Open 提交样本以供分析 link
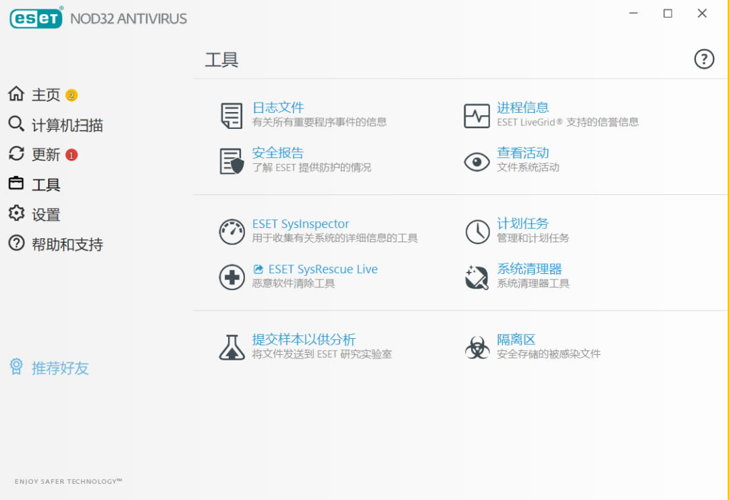The height and width of the screenshot is (500, 729). (304, 339)
